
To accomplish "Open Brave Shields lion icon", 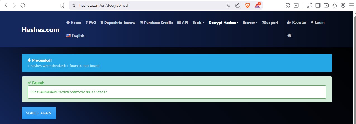I will coord(247,5).
